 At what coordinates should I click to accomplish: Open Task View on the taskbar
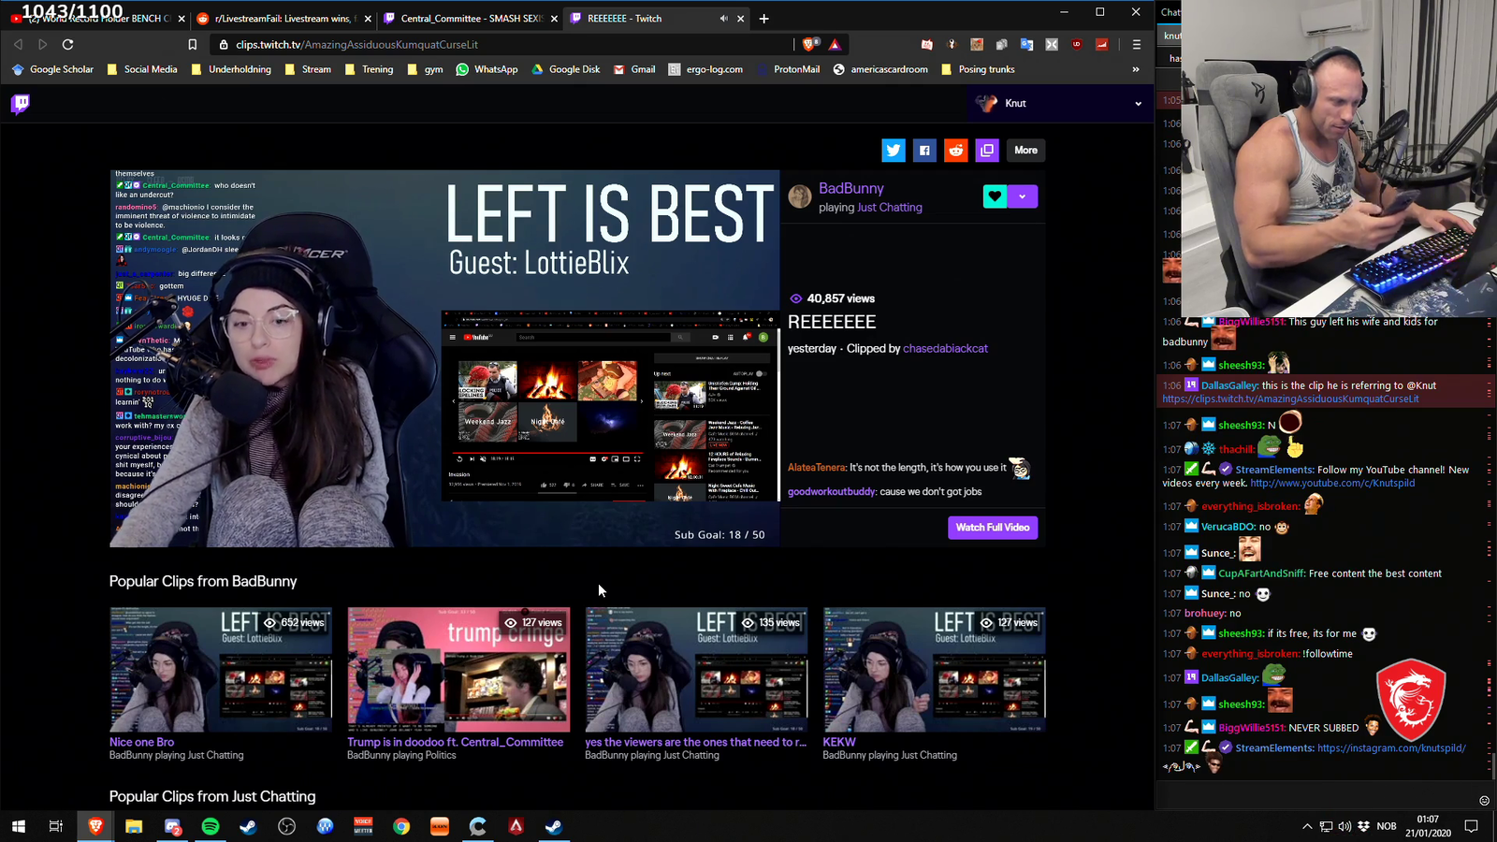[56, 826]
